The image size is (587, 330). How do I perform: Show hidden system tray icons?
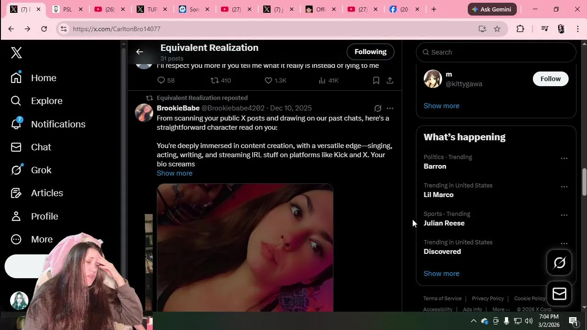point(474,321)
